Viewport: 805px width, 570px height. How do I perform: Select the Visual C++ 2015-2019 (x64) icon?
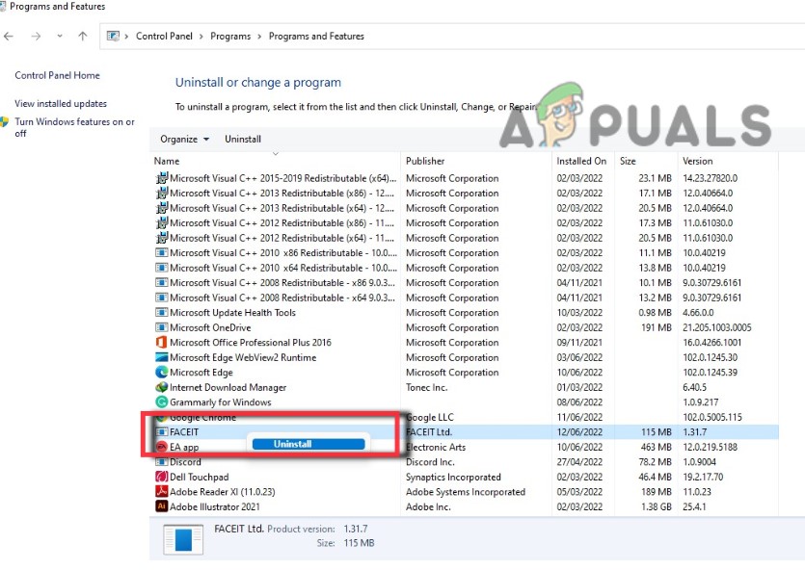[x=162, y=178]
